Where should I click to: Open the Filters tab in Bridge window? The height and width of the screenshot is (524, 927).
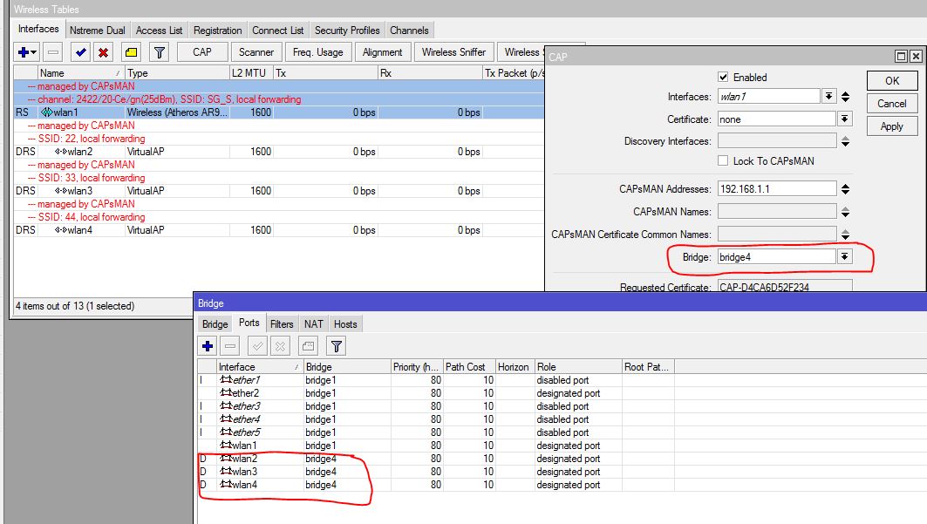click(x=281, y=324)
